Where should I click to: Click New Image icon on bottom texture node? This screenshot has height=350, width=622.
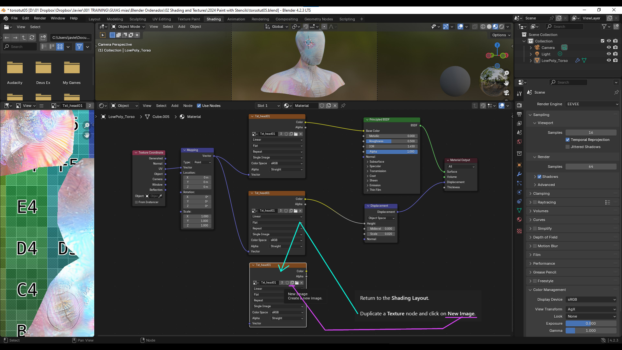[292, 283]
